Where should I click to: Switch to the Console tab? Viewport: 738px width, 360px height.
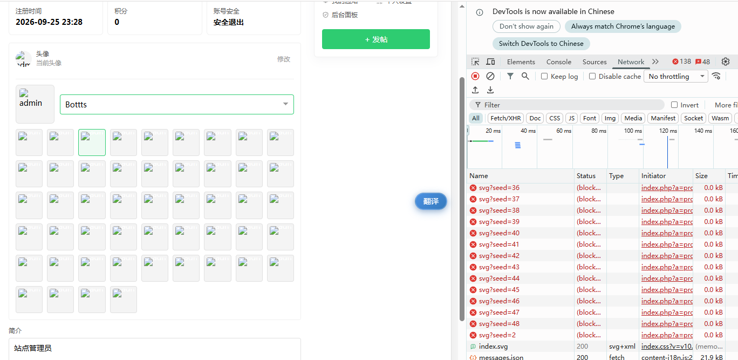(559, 62)
